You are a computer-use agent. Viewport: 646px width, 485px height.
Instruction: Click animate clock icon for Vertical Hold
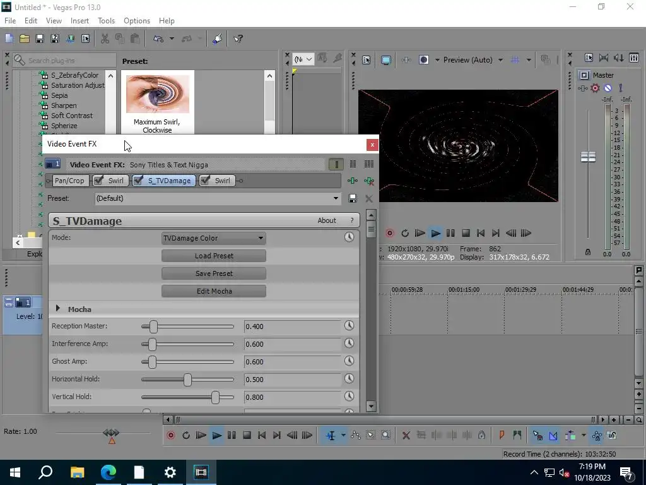(x=349, y=397)
